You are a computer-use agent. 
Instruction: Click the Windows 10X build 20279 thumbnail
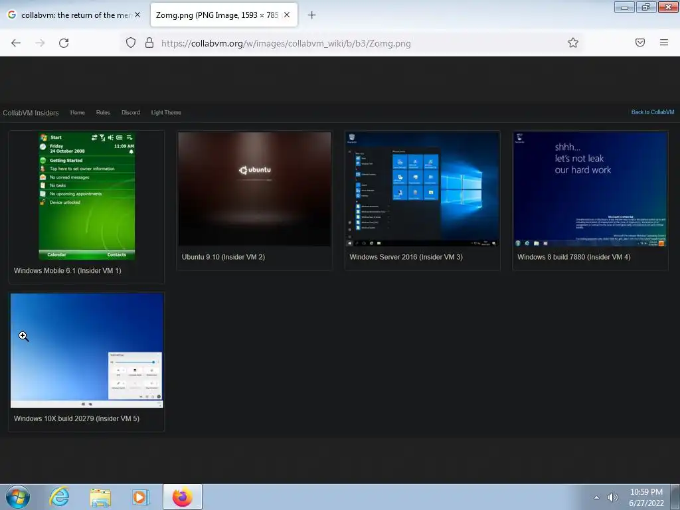(x=87, y=351)
